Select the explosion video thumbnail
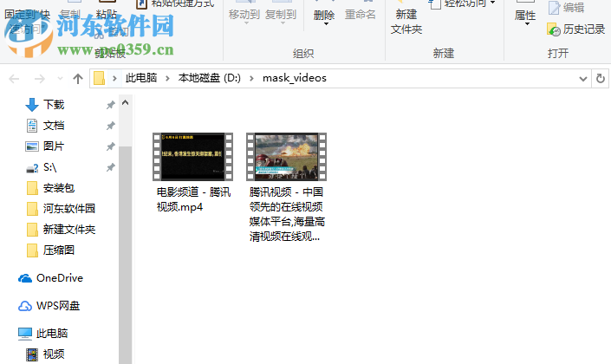The height and width of the screenshot is (364, 611). click(x=286, y=157)
